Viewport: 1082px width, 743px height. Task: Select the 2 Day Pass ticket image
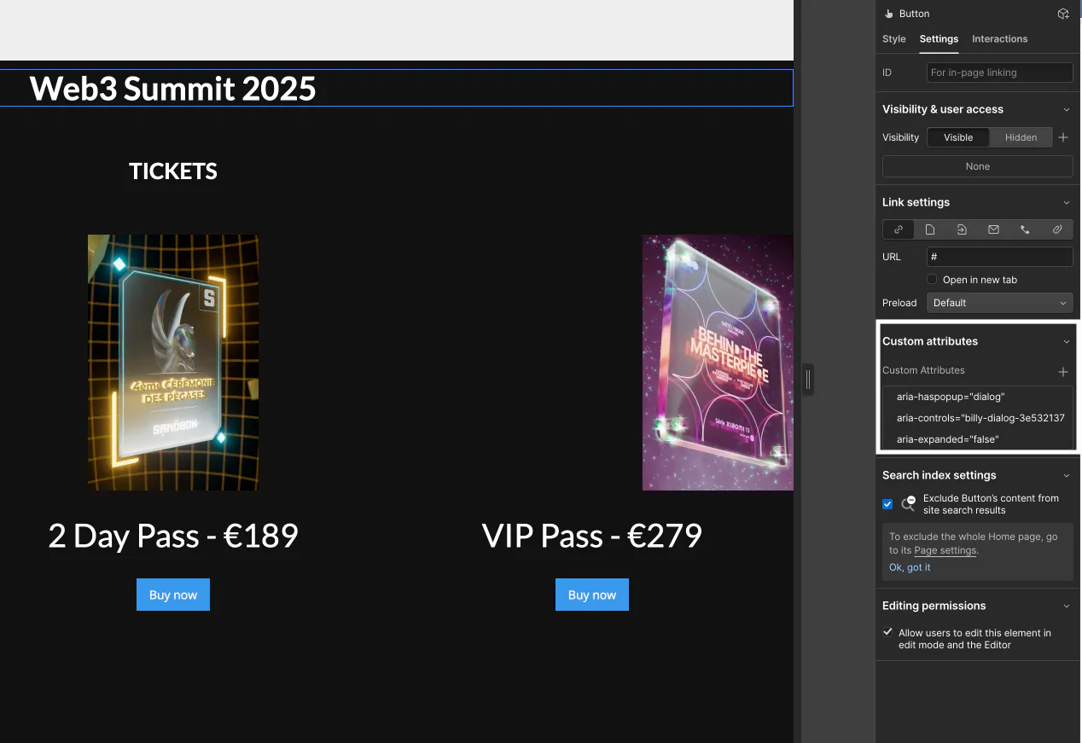point(173,363)
